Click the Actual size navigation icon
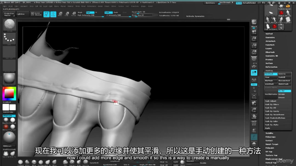The height and width of the screenshot is (166, 296). point(254,46)
